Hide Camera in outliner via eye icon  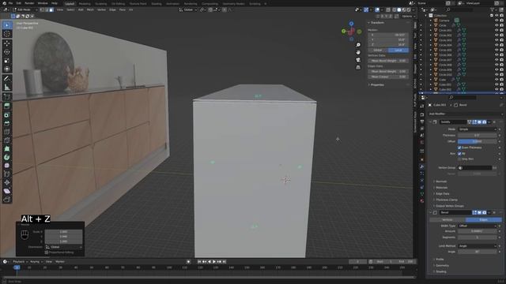497,21
